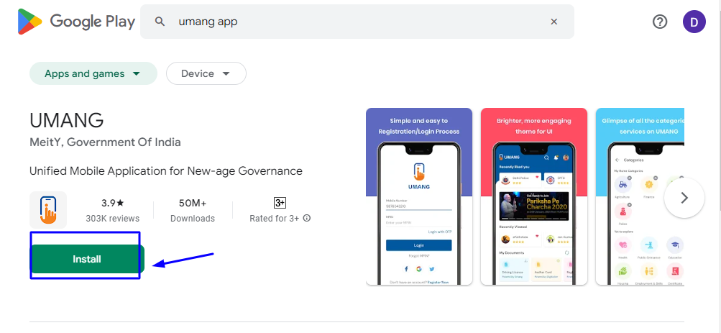721x333 pixels.
Task: Open the Google Play logo home link
Action: [x=76, y=22]
